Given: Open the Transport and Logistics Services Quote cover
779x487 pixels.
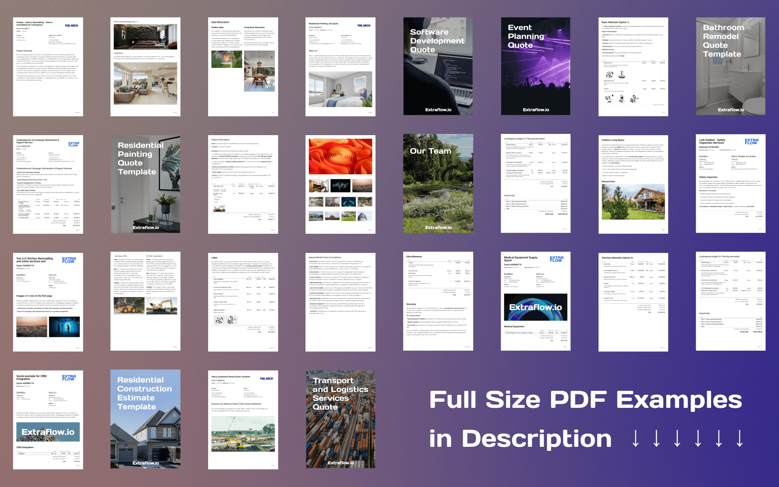Looking at the screenshot, I should click(340, 419).
